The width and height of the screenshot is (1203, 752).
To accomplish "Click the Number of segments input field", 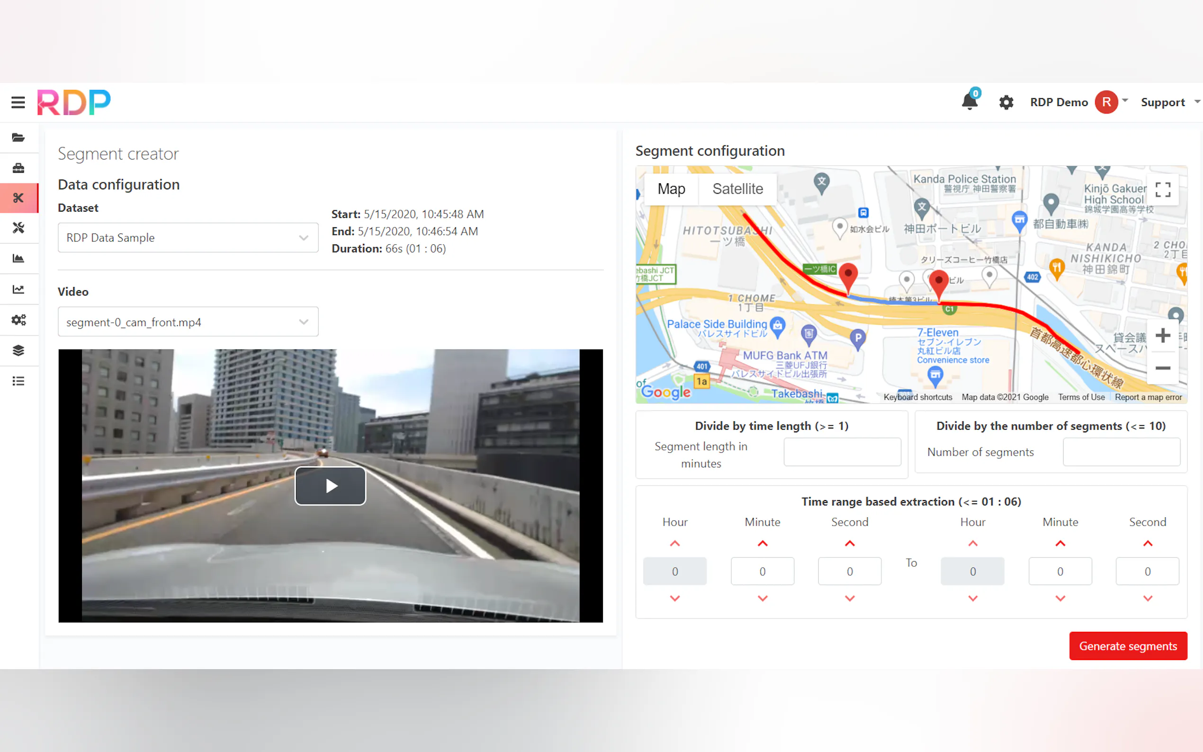I will (1121, 452).
